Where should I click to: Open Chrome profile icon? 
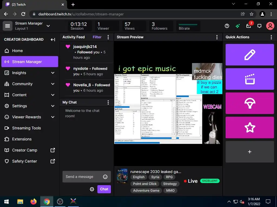(x=262, y=14)
